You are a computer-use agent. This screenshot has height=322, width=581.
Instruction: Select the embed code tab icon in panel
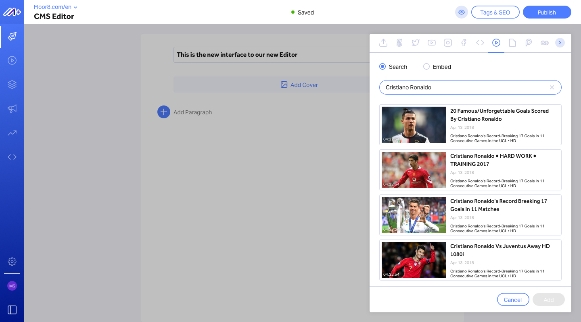click(x=480, y=43)
